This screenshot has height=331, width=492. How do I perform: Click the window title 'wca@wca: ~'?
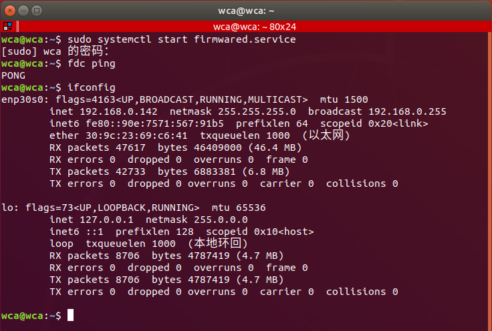tap(246, 11)
